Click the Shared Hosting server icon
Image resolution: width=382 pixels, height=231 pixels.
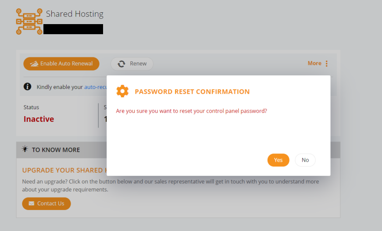(29, 21)
